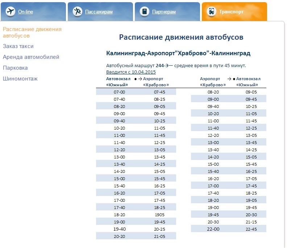Click the 20-20 last bus departure row
This screenshot has height=248, width=287.
[119, 236]
